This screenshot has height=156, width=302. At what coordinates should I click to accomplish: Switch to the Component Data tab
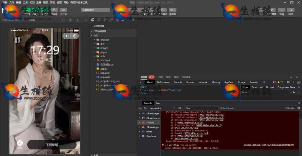click(286, 87)
